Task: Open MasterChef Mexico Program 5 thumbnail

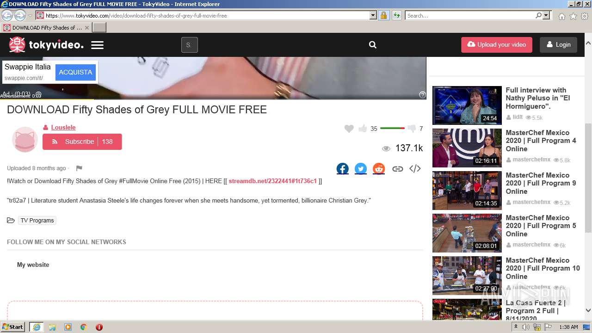Action: (x=467, y=233)
